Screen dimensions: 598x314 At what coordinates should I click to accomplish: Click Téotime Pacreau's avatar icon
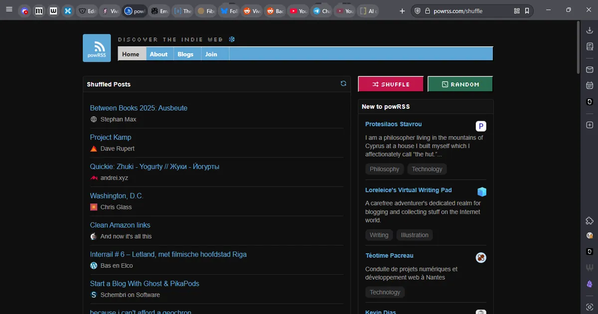[481, 257]
